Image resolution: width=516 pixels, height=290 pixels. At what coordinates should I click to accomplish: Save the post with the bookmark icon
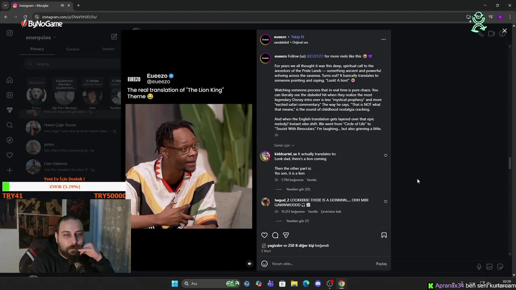pos(384,235)
